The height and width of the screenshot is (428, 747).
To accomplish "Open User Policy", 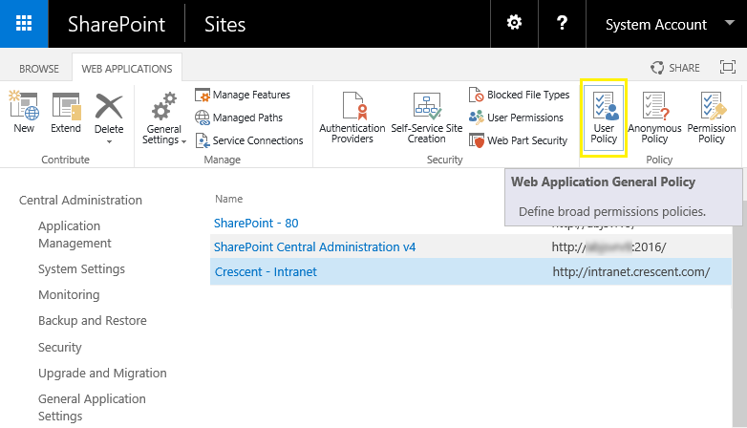I will [604, 118].
